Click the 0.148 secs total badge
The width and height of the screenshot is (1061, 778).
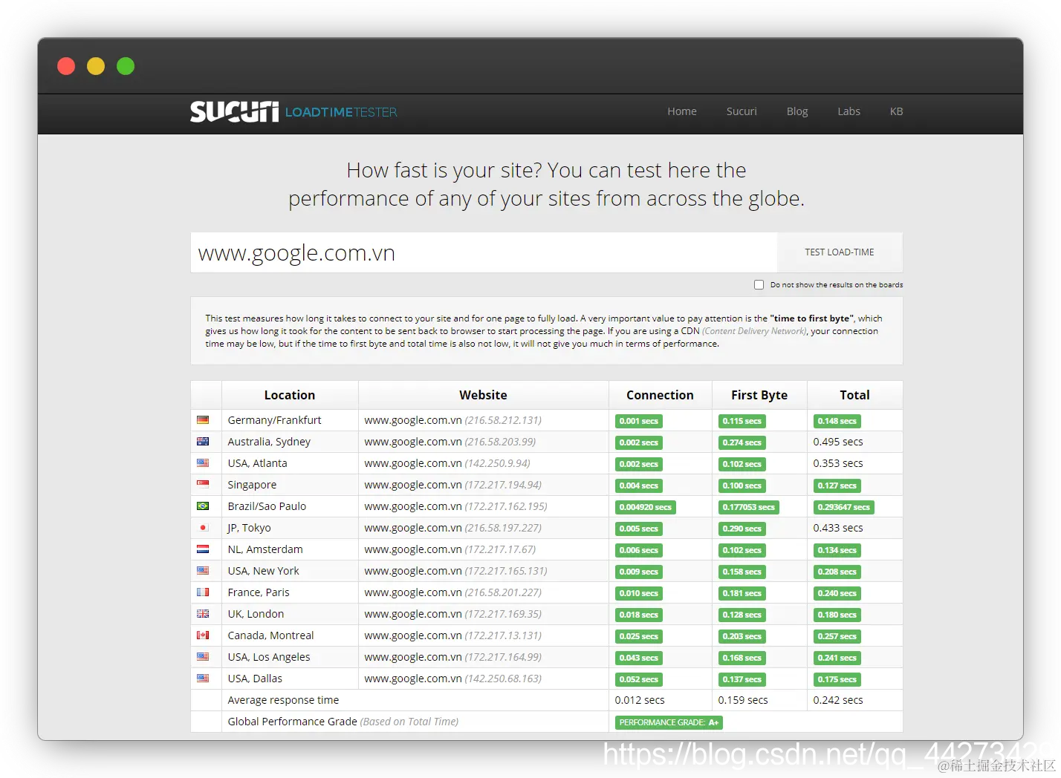pyautogui.click(x=837, y=421)
